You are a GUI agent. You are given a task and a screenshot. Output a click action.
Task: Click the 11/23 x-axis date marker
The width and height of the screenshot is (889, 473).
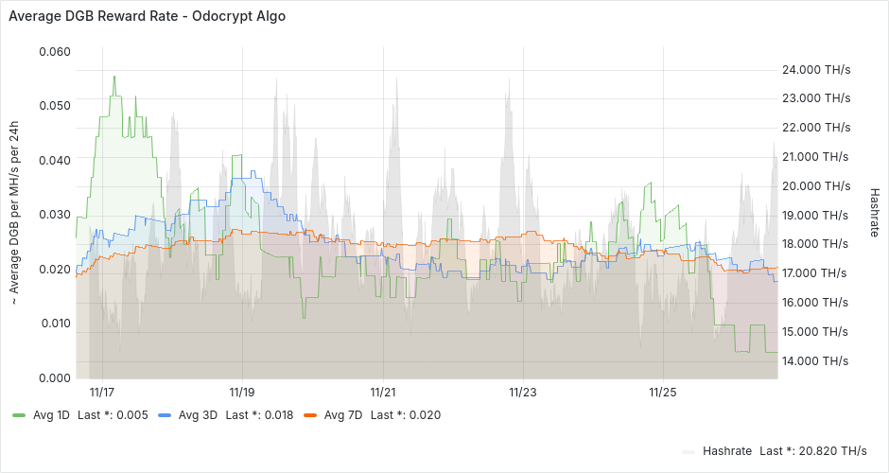[523, 392]
